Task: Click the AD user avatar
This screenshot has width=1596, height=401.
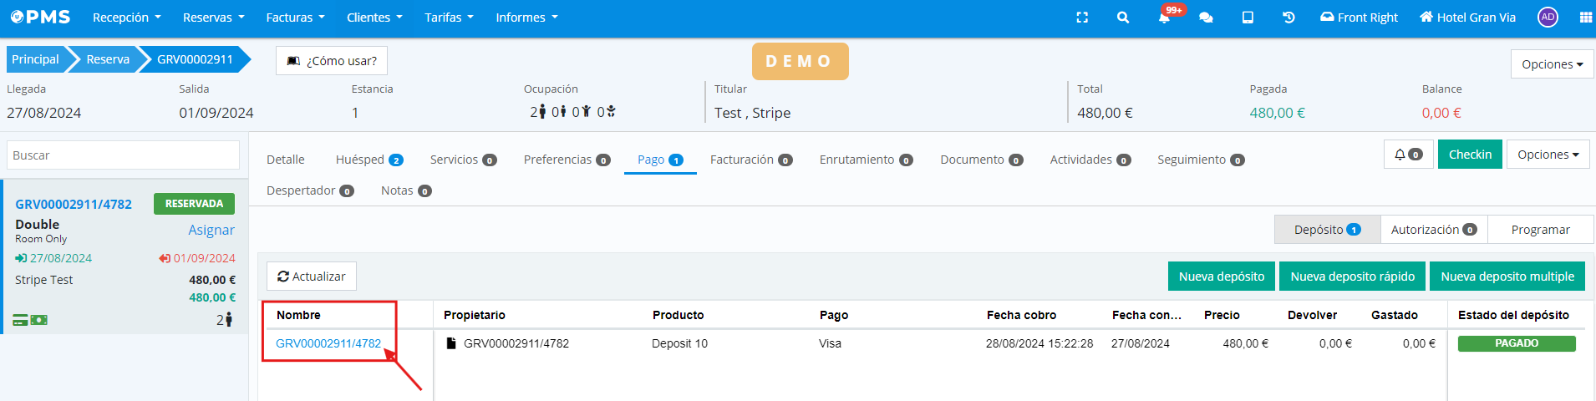Action: click(1548, 18)
